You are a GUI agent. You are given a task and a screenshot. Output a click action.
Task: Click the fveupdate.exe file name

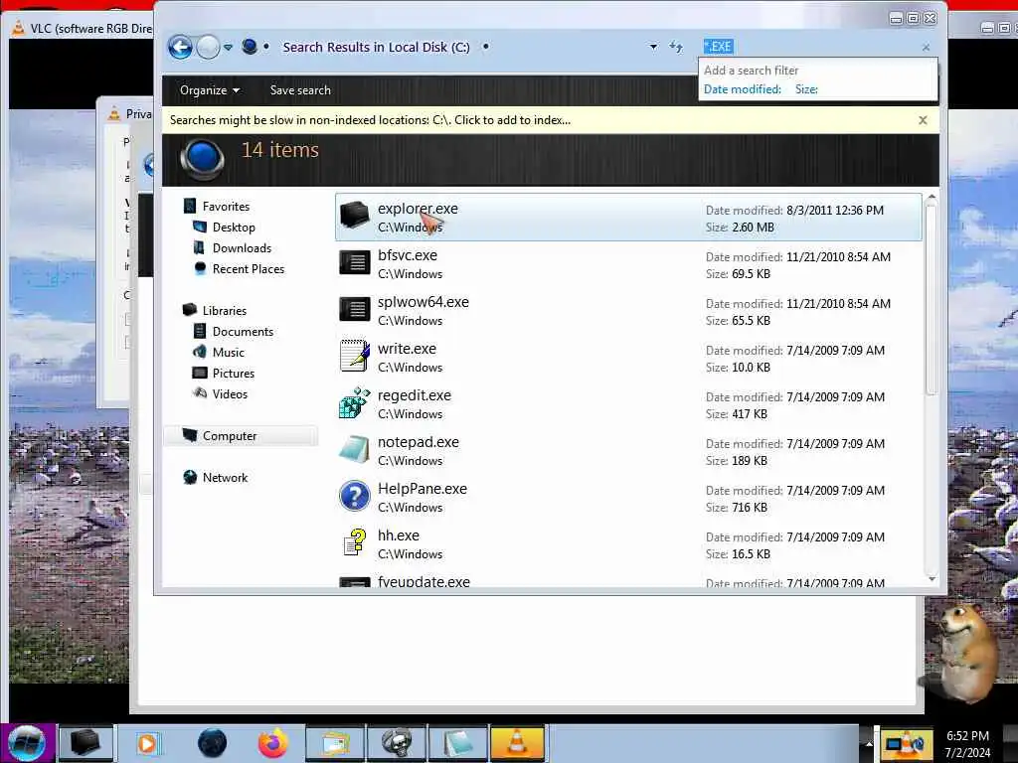point(424,581)
